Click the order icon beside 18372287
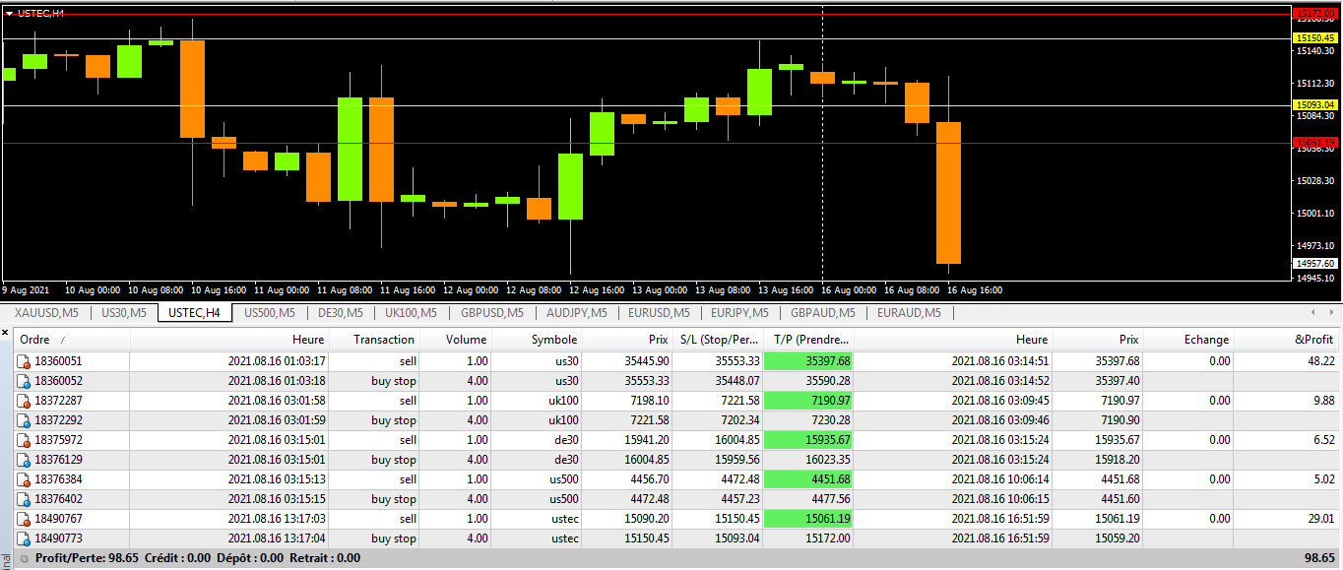The image size is (1343, 570). pos(23,401)
